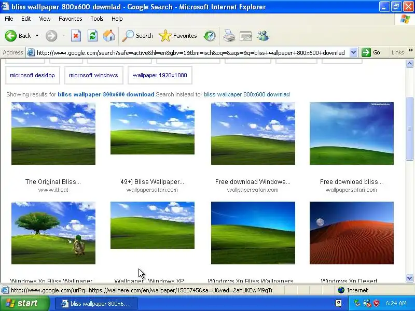Click the page icon in status bar
415x311 pixels.
pos(5,290)
